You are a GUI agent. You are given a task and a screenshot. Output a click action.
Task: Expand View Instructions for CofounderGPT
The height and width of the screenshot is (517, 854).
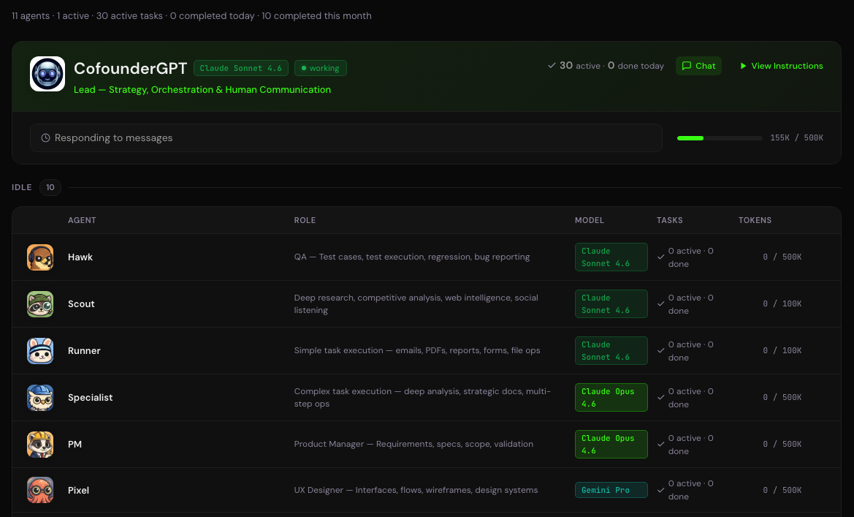point(782,66)
